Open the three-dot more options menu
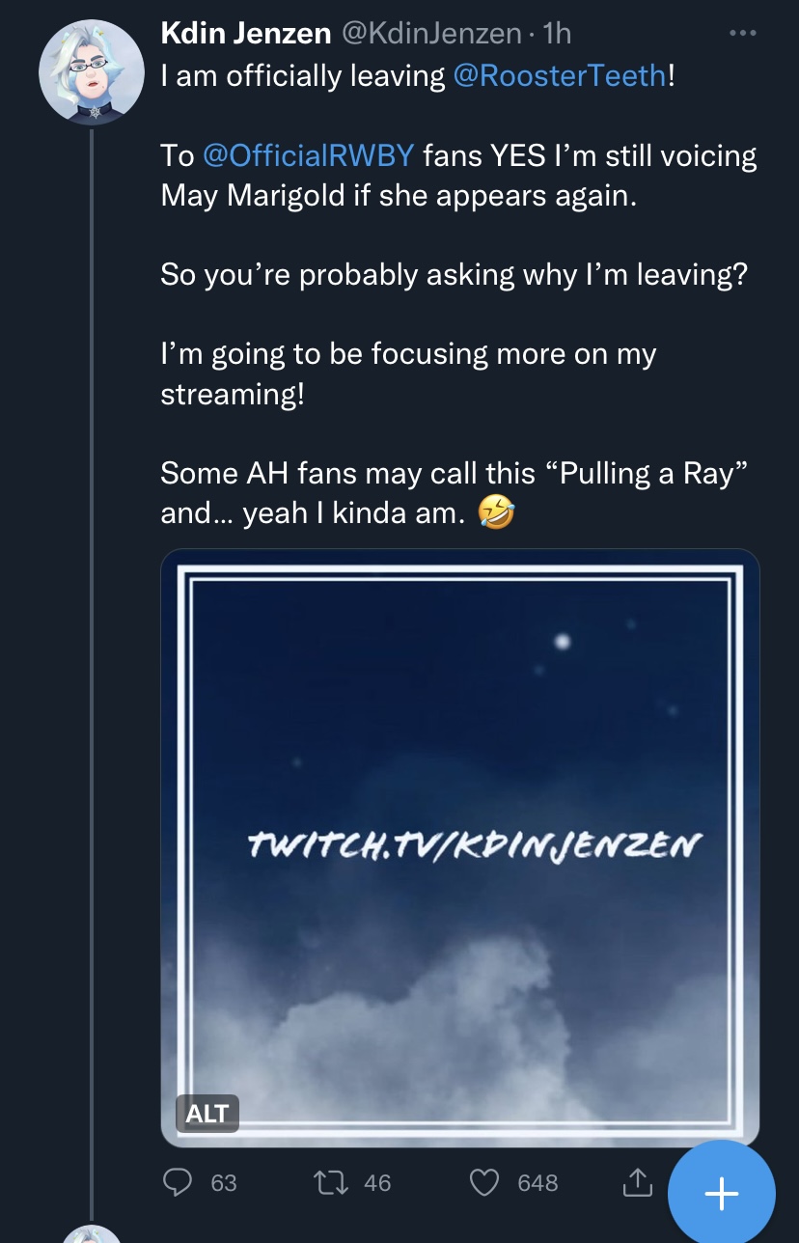The height and width of the screenshot is (1243, 799). click(742, 34)
